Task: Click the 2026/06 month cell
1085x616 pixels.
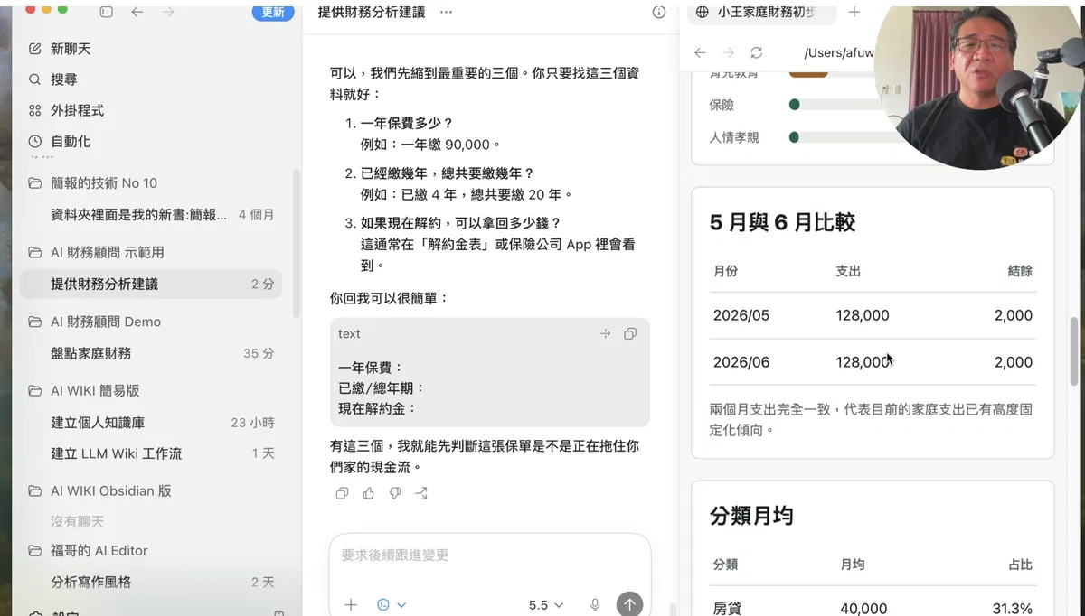Action: point(741,362)
